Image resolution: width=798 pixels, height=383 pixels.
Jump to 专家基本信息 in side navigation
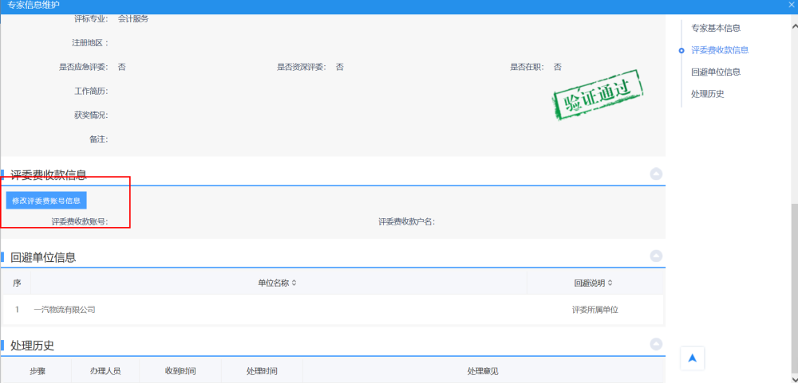715,28
